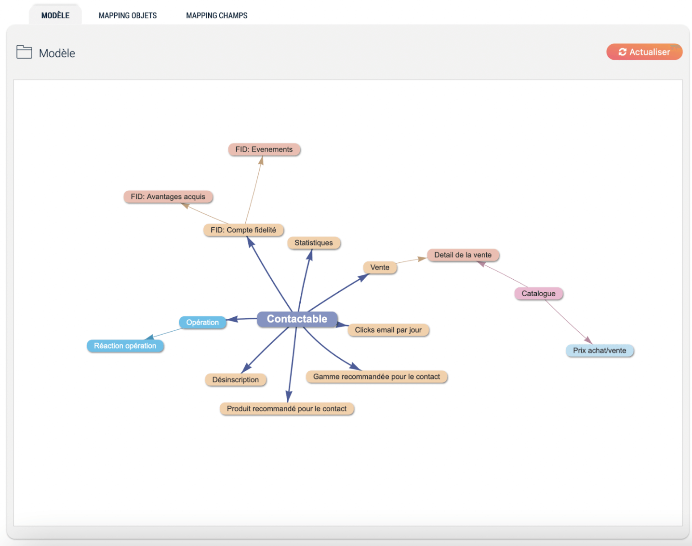Select Gamme recommandée pour le contact node
Viewport: 692px width, 546px height.
376,377
